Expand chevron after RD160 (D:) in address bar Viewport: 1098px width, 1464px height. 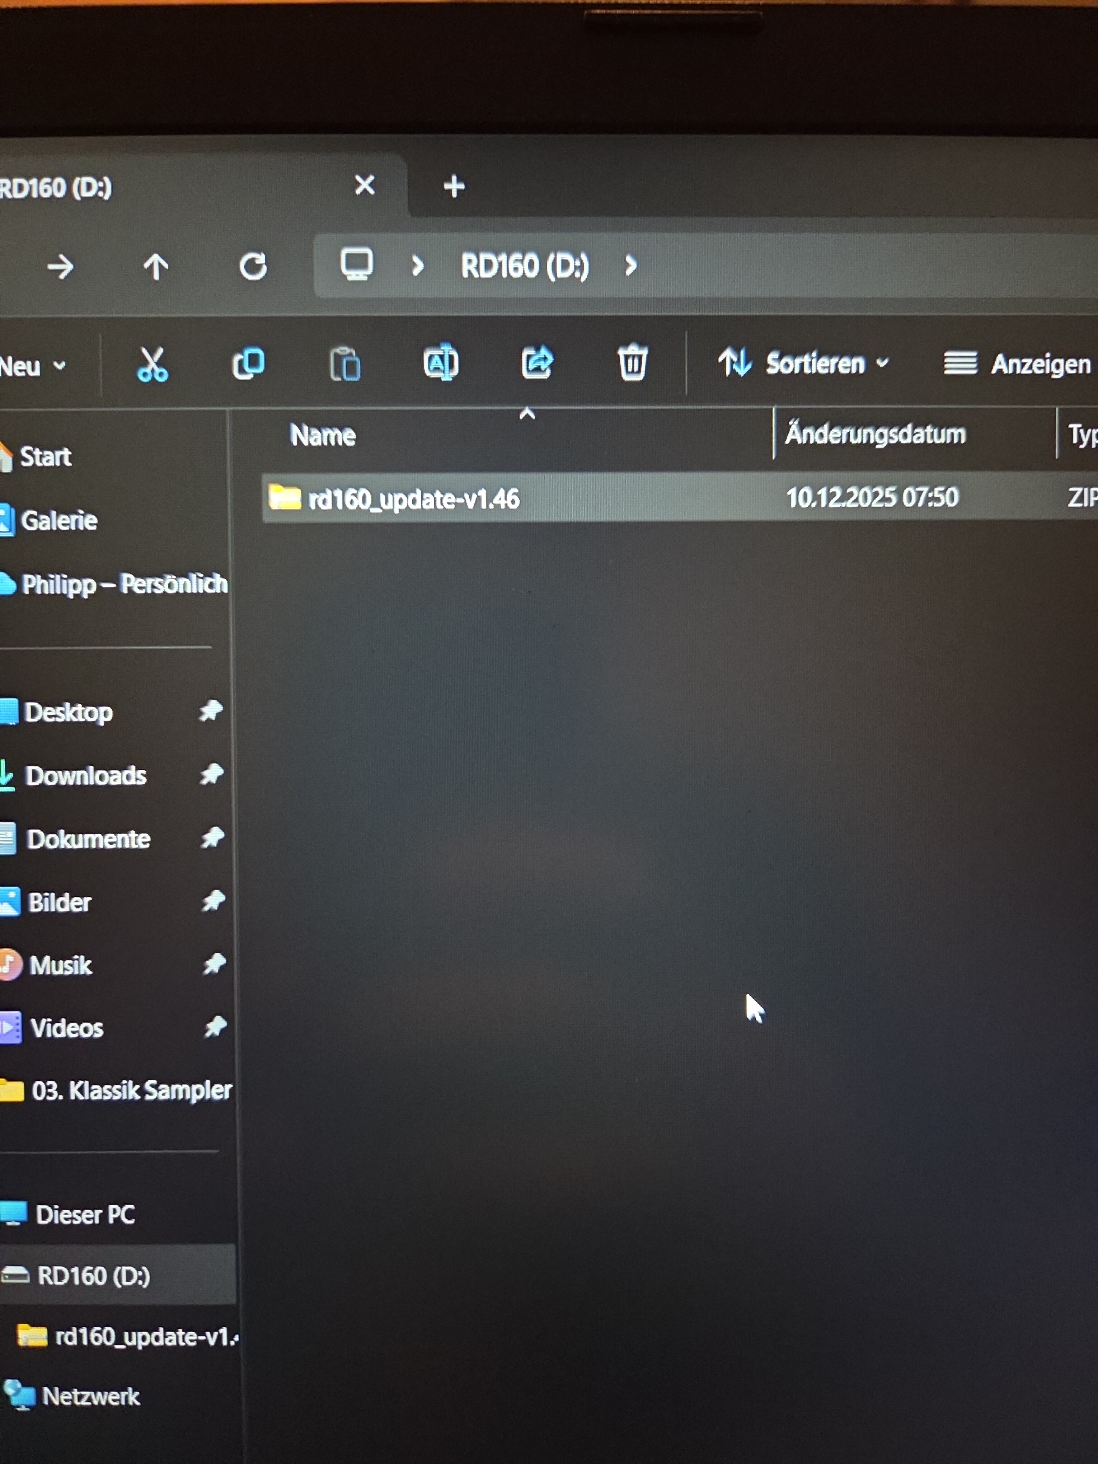coord(631,266)
